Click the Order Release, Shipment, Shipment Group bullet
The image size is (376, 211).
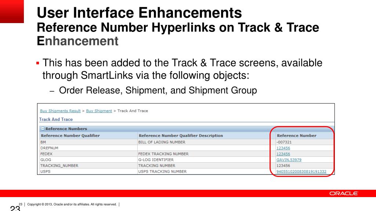(x=158, y=90)
